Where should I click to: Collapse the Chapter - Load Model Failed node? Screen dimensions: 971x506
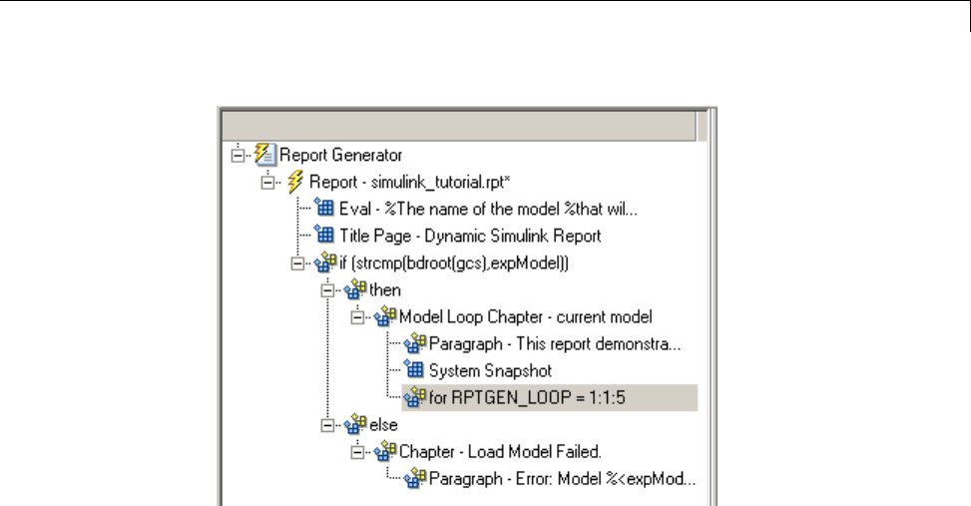click(357, 452)
